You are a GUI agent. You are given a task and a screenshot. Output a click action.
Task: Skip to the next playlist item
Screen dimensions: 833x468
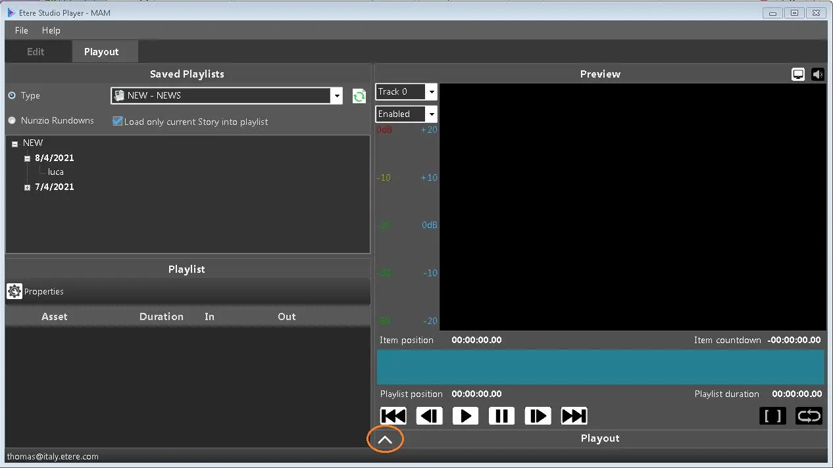coord(574,416)
